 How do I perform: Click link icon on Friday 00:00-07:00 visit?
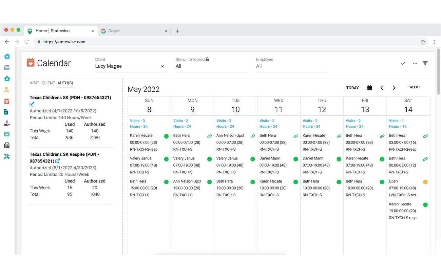pos(382,136)
